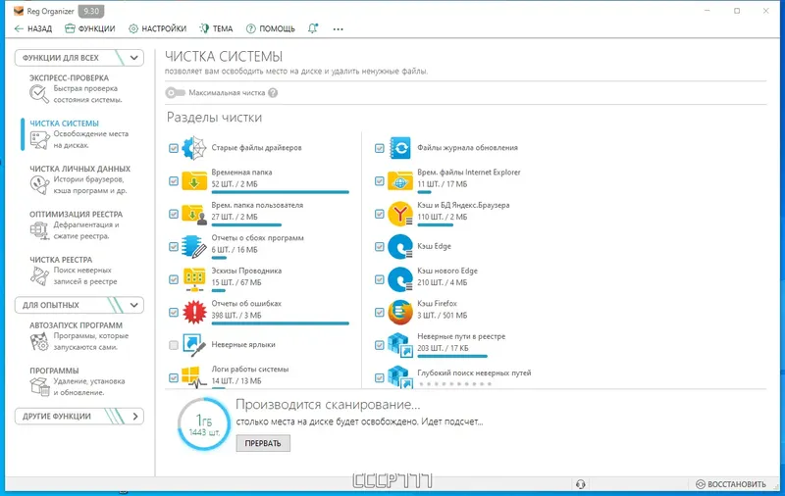Click the help question mark near Максимальная чистка
This screenshot has width=785, height=496.
click(273, 93)
